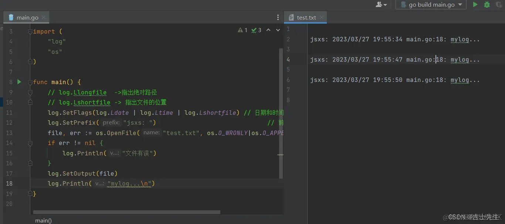Click the run with coverage shield icon
The height and width of the screenshot is (224, 505).
pos(499,4)
